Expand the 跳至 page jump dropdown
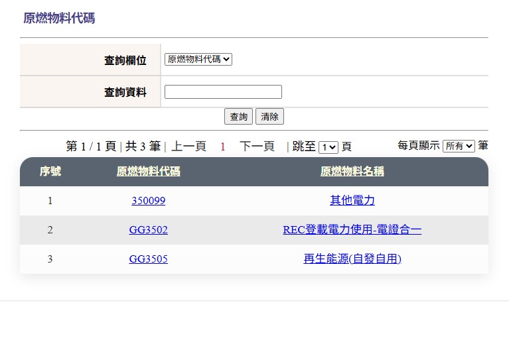The height and width of the screenshot is (356, 509). pos(328,147)
